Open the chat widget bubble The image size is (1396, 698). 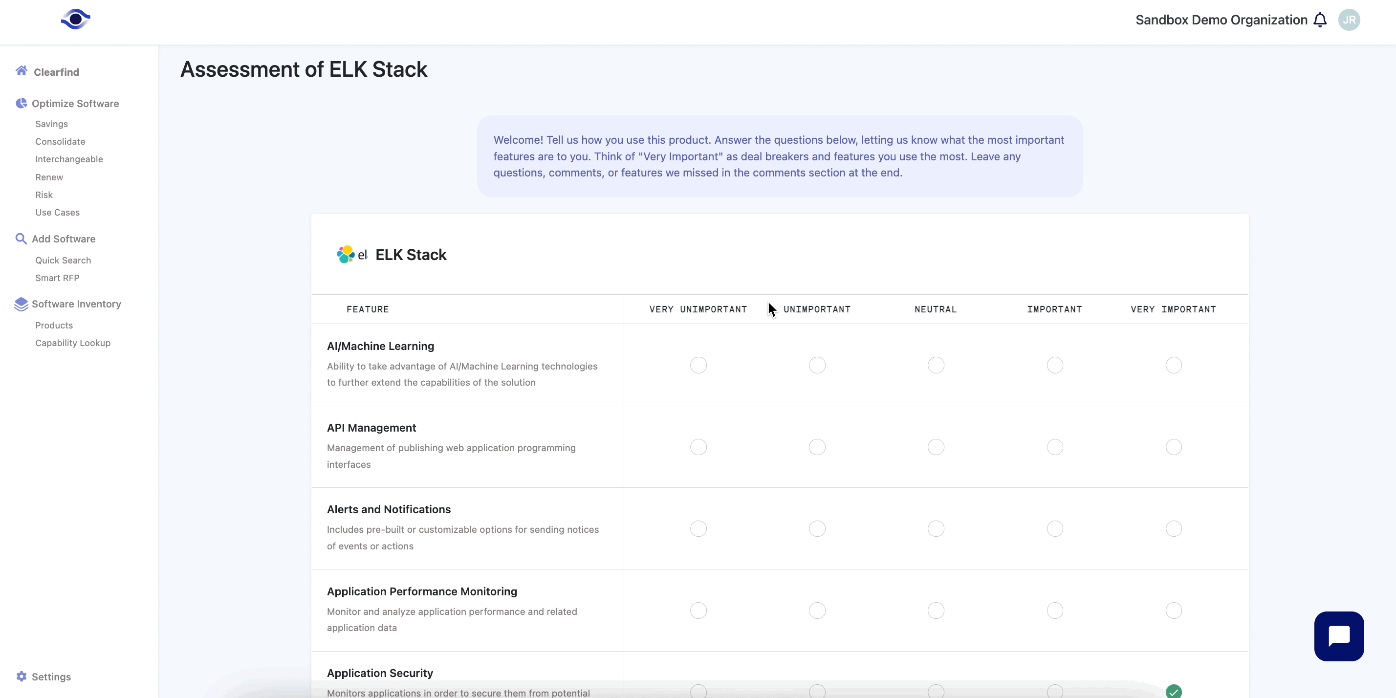[1338, 636]
